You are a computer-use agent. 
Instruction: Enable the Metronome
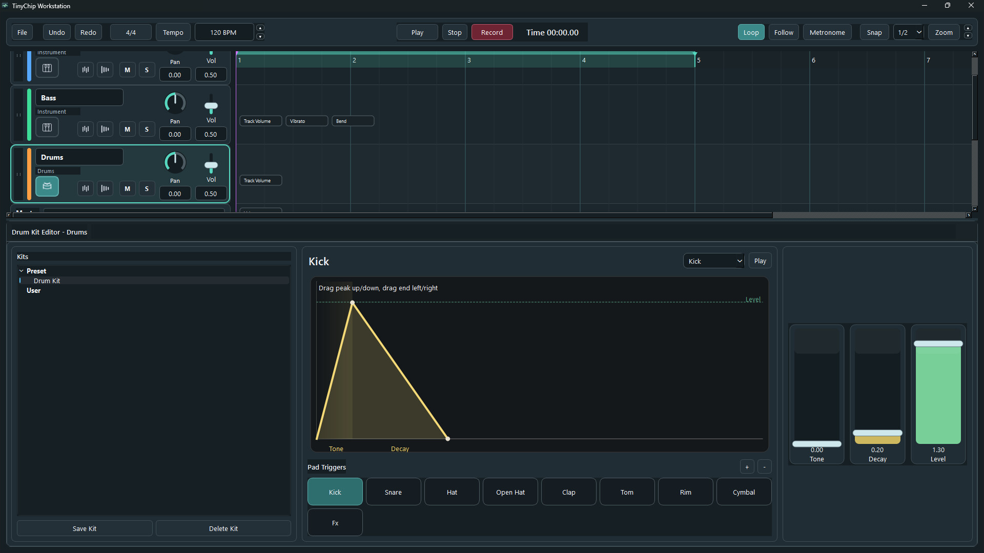point(827,32)
